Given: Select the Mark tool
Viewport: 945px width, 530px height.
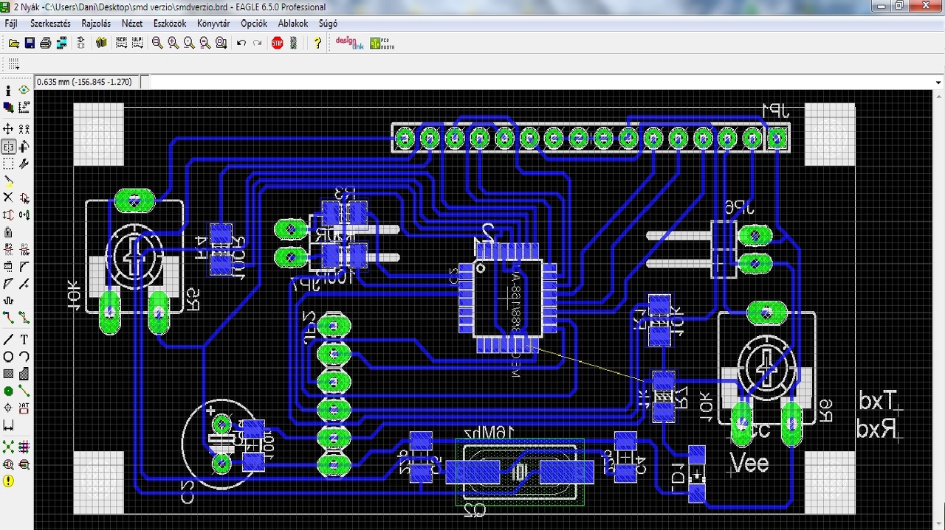Looking at the screenshot, I should coord(24,108).
